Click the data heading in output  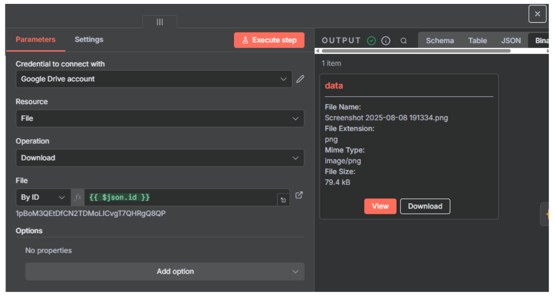pyautogui.click(x=334, y=86)
